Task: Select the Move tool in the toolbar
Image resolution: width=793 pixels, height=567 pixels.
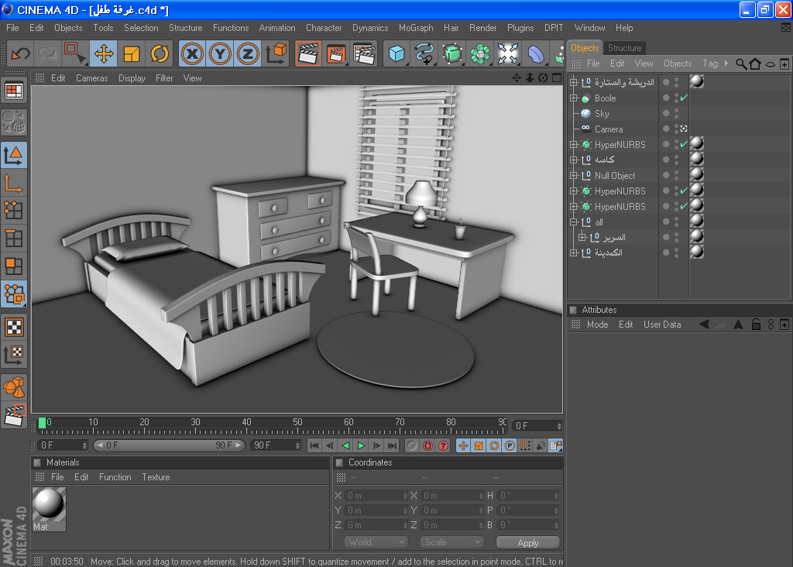Action: (104, 53)
